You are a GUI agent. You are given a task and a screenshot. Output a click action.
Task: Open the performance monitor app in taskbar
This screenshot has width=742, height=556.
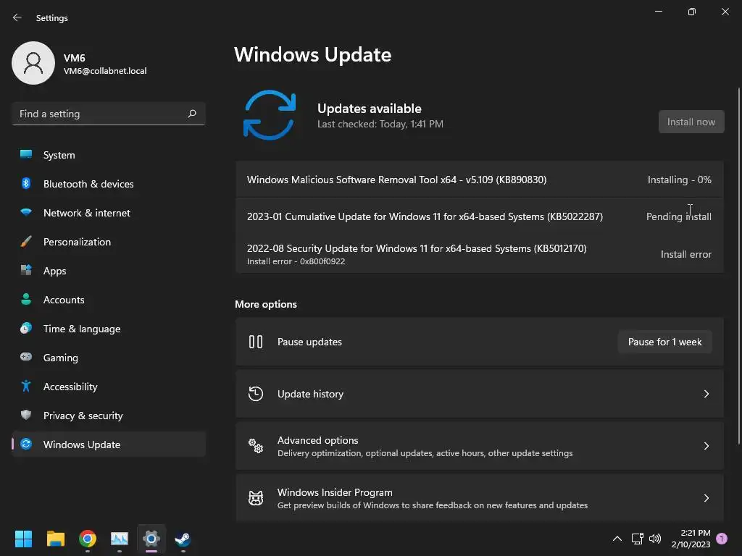[120, 539]
